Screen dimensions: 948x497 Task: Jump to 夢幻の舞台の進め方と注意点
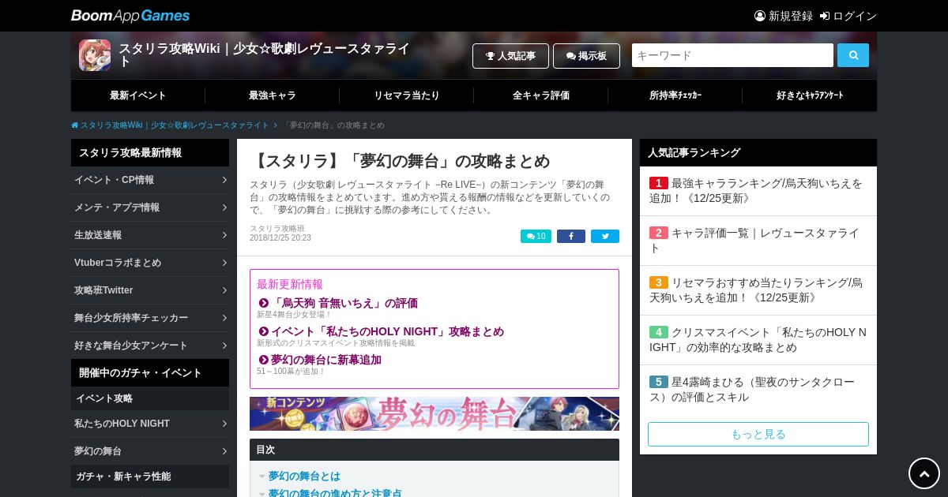click(x=335, y=494)
